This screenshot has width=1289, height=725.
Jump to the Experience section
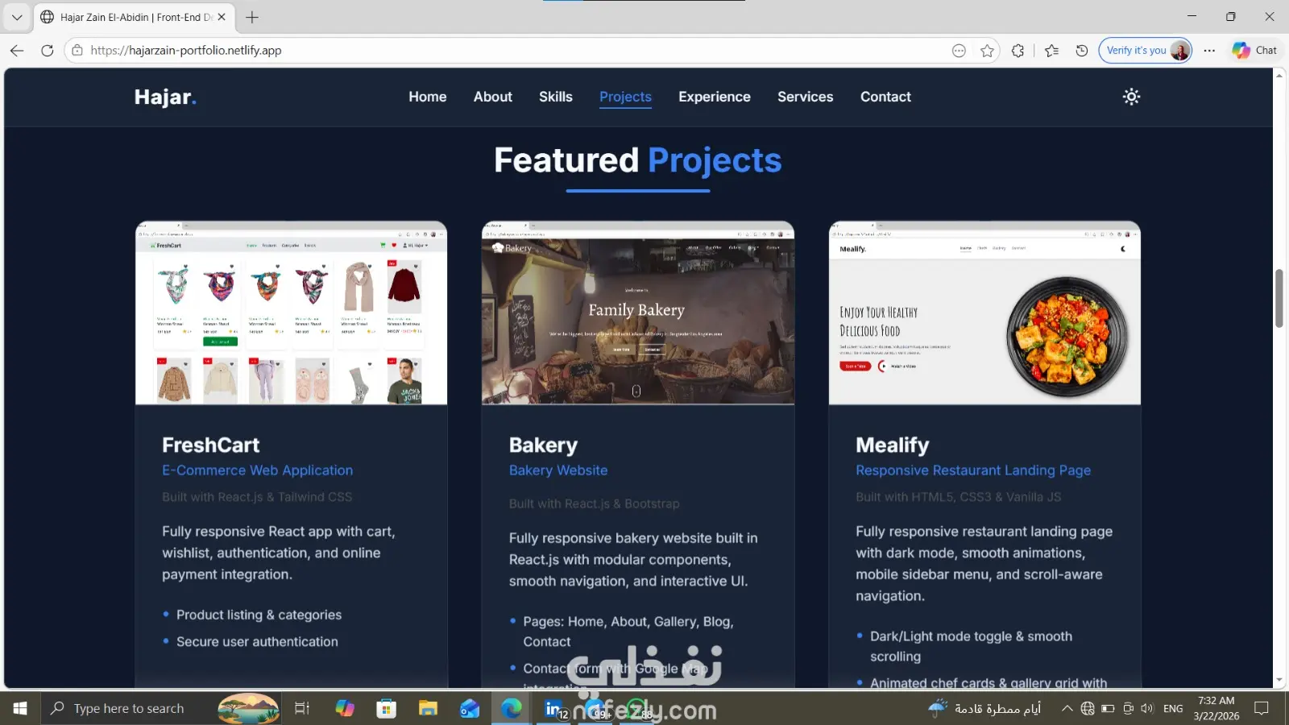point(715,97)
